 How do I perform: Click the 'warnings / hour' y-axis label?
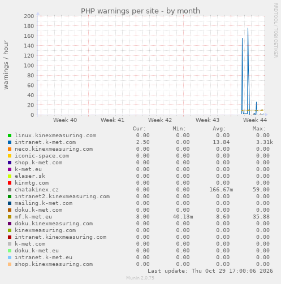click(x=6, y=65)
